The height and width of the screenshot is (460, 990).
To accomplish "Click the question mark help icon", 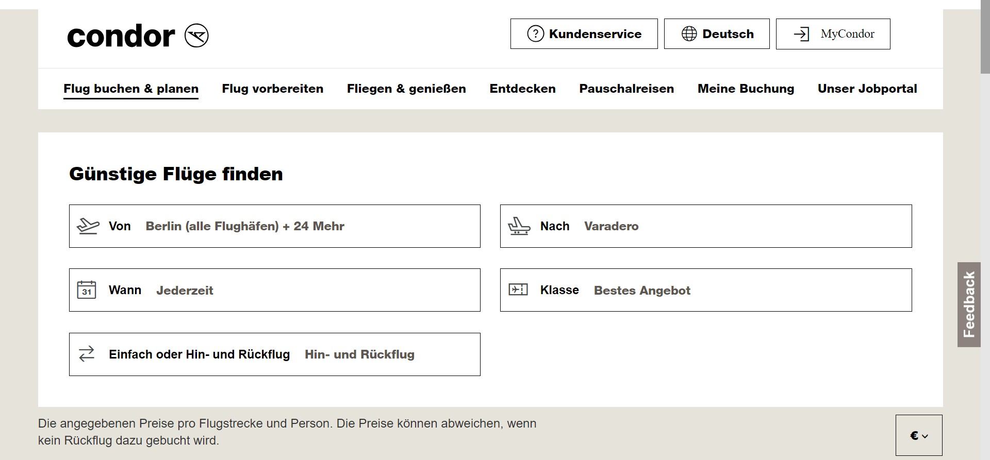I will [535, 34].
